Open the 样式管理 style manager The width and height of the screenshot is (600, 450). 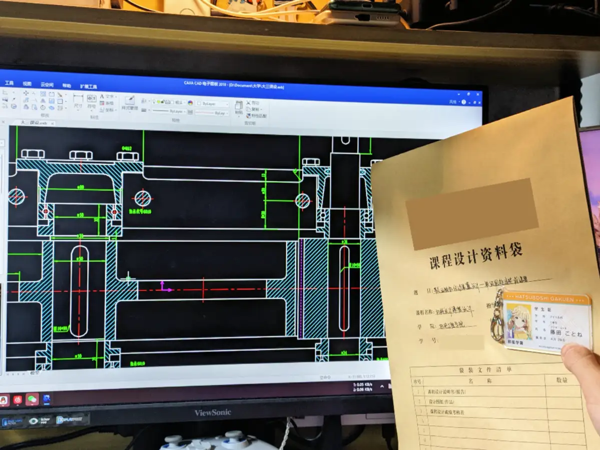click(x=130, y=103)
